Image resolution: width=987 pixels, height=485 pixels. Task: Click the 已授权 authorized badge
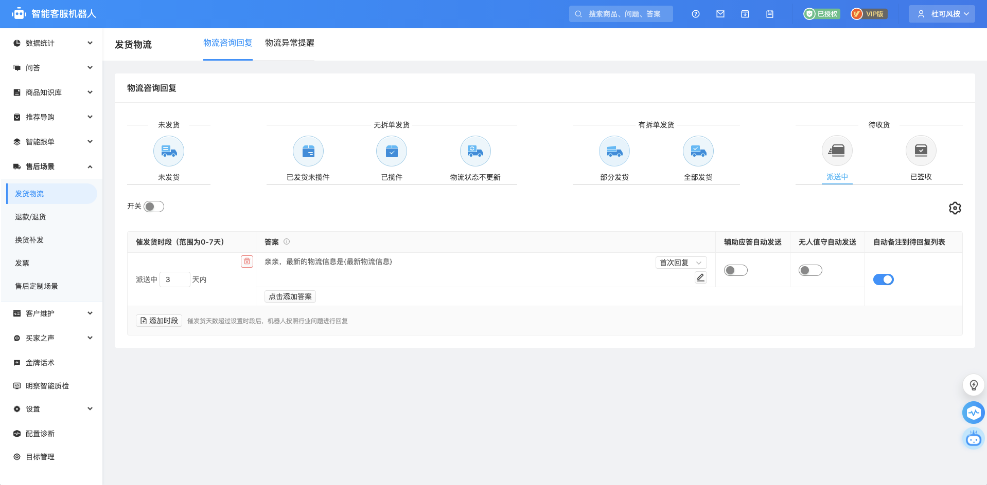(822, 14)
